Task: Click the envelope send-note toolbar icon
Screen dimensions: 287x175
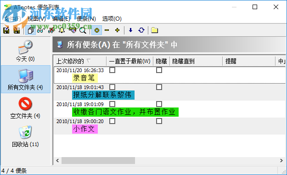Action: [73, 30]
